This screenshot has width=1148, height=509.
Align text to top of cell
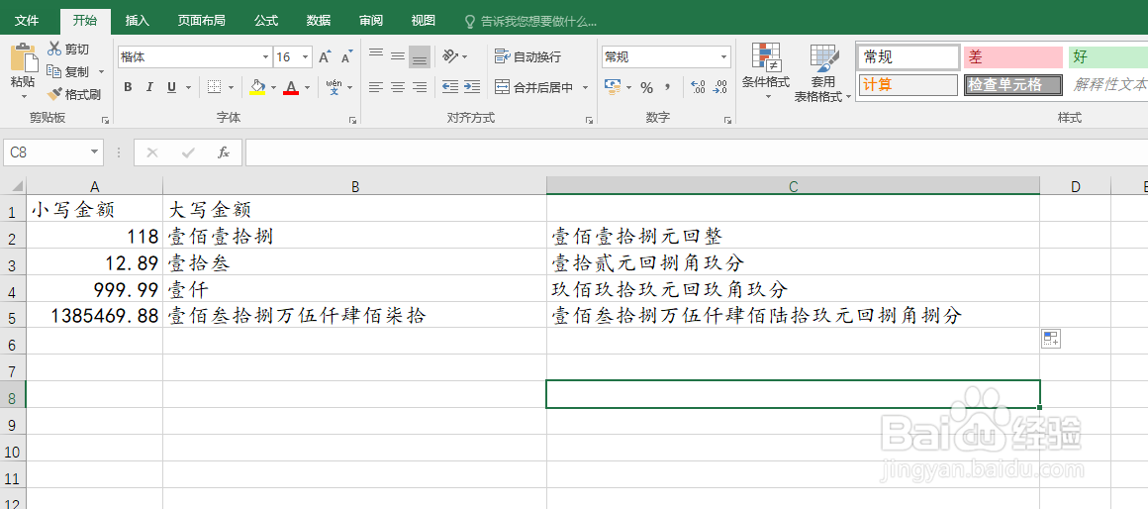[x=376, y=55]
